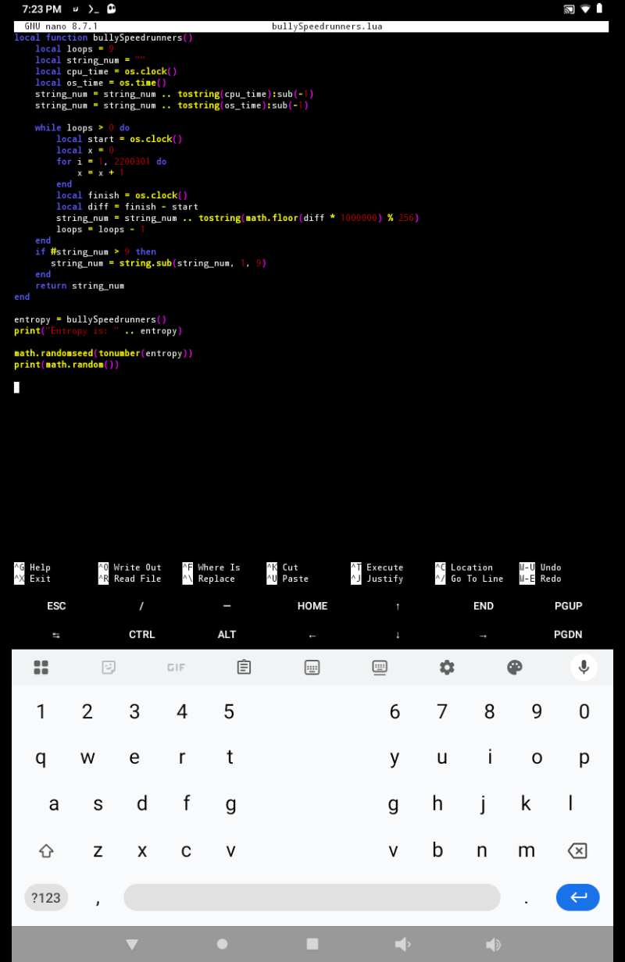The image size is (625, 962).
Task: Tap the ESC extra key
Action: pos(56,606)
